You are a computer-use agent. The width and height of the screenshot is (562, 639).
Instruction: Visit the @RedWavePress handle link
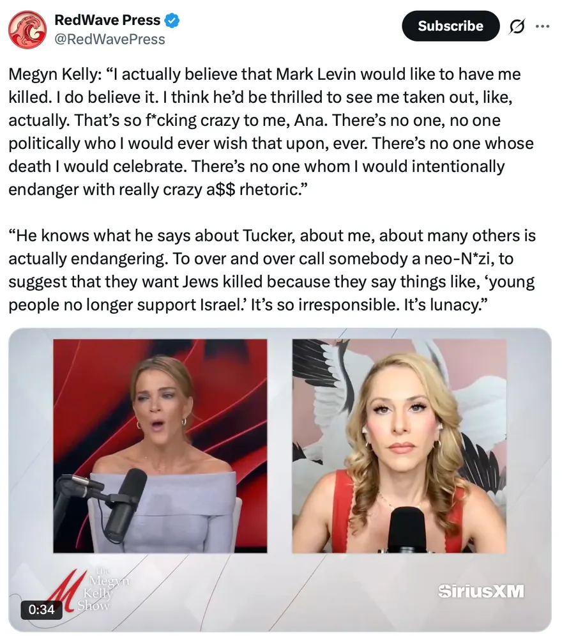(110, 40)
